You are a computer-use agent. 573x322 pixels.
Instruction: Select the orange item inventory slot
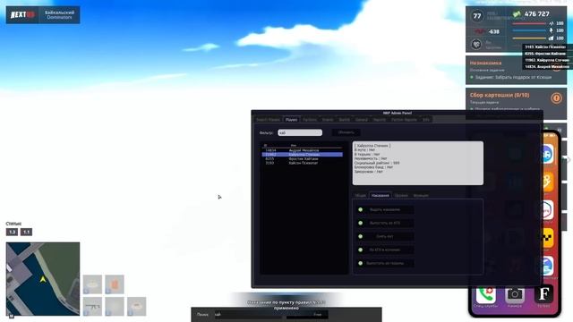point(115,284)
